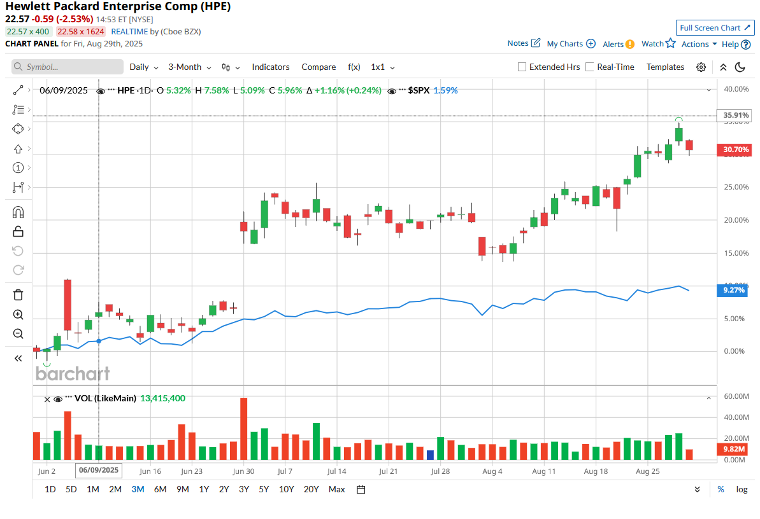Switch to dark mode with moon icon
This screenshot has height=519, width=760.
(x=740, y=67)
